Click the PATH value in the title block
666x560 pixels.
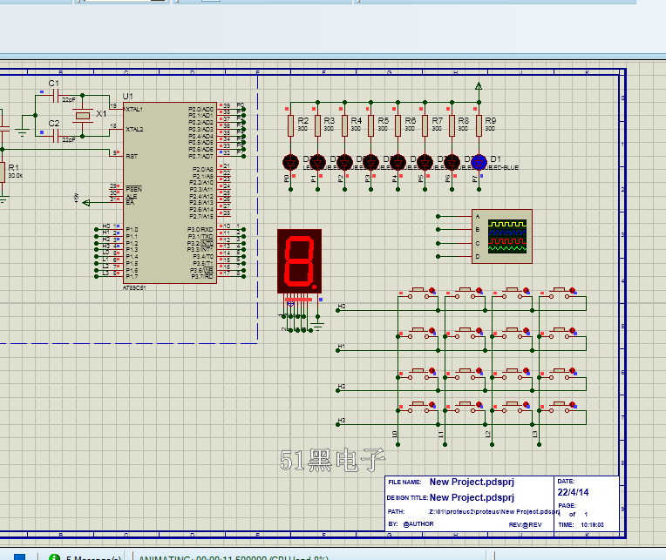pos(494,511)
